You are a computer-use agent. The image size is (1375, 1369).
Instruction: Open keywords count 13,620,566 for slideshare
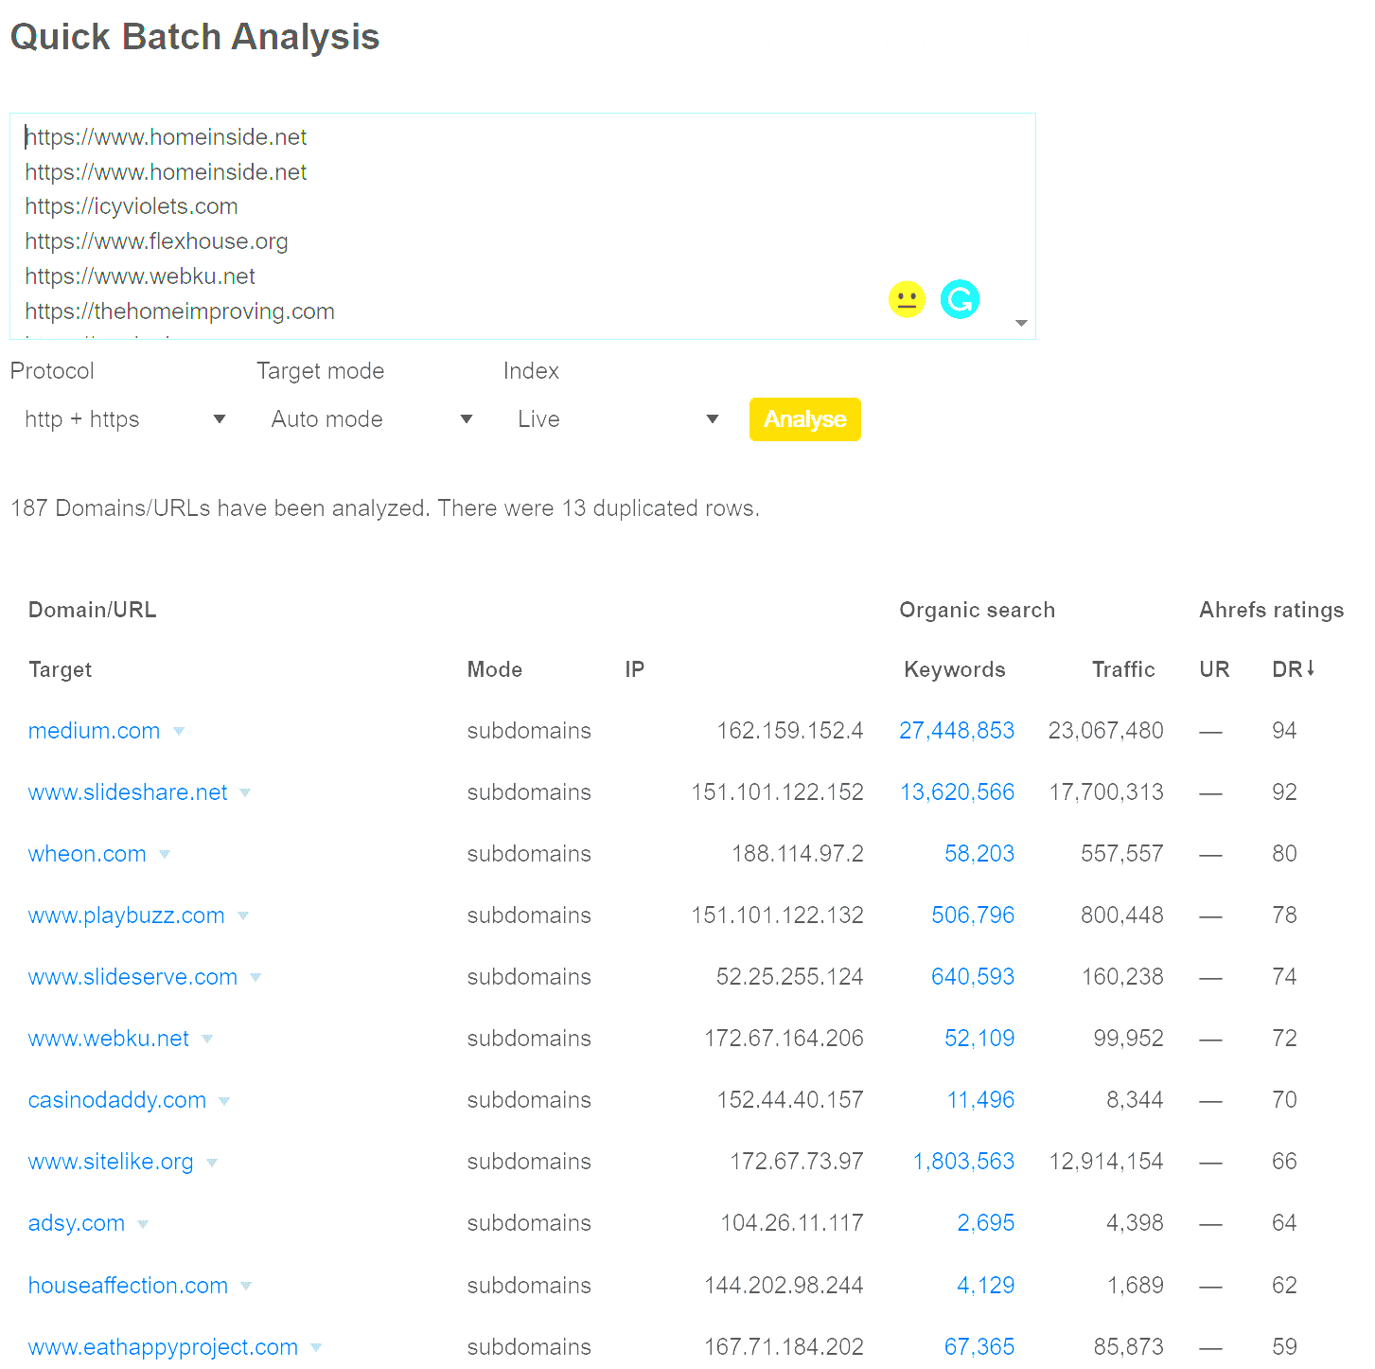point(957,792)
